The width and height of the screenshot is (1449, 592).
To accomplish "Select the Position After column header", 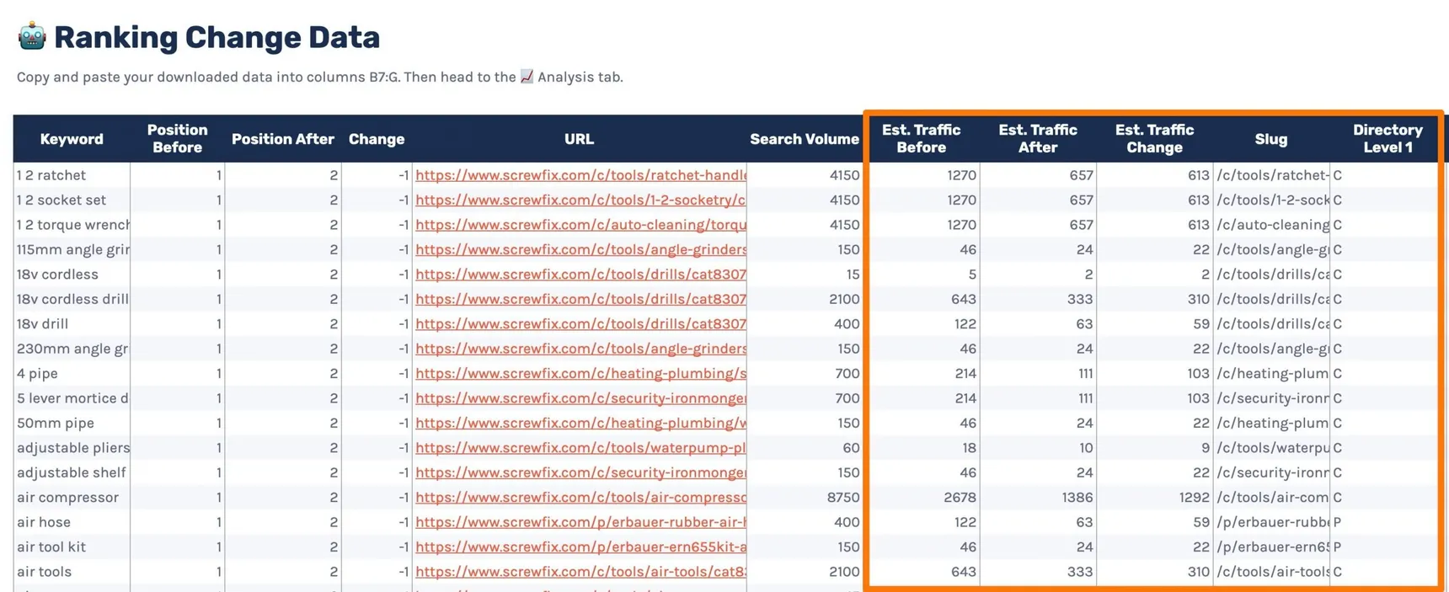I will coord(283,139).
